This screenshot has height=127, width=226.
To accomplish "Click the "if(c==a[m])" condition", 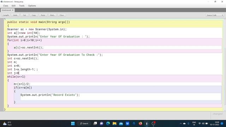I will tap(23, 88).
